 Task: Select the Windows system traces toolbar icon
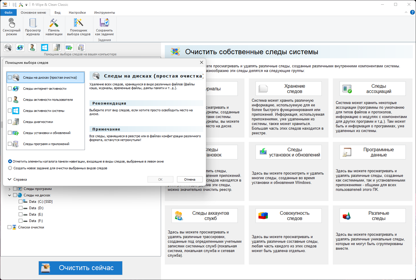coord(45,47)
